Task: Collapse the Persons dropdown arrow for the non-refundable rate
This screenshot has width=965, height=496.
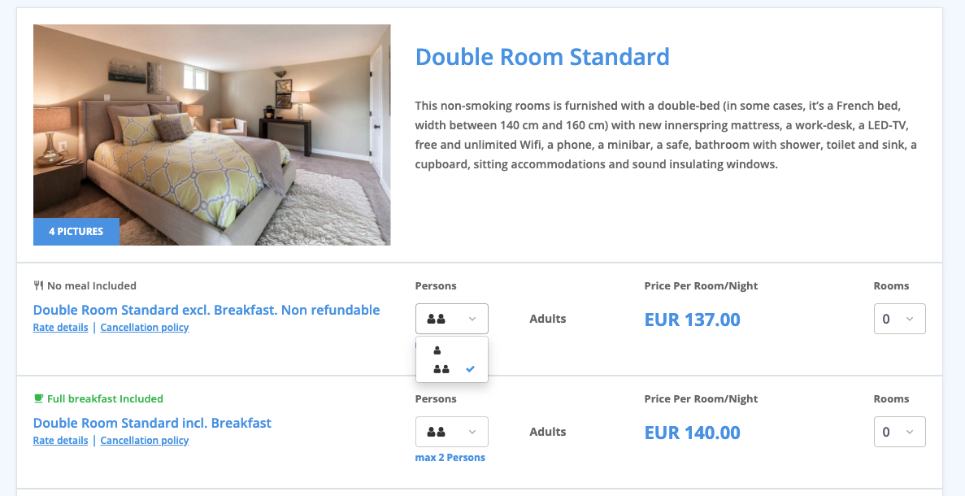Action: [472, 319]
